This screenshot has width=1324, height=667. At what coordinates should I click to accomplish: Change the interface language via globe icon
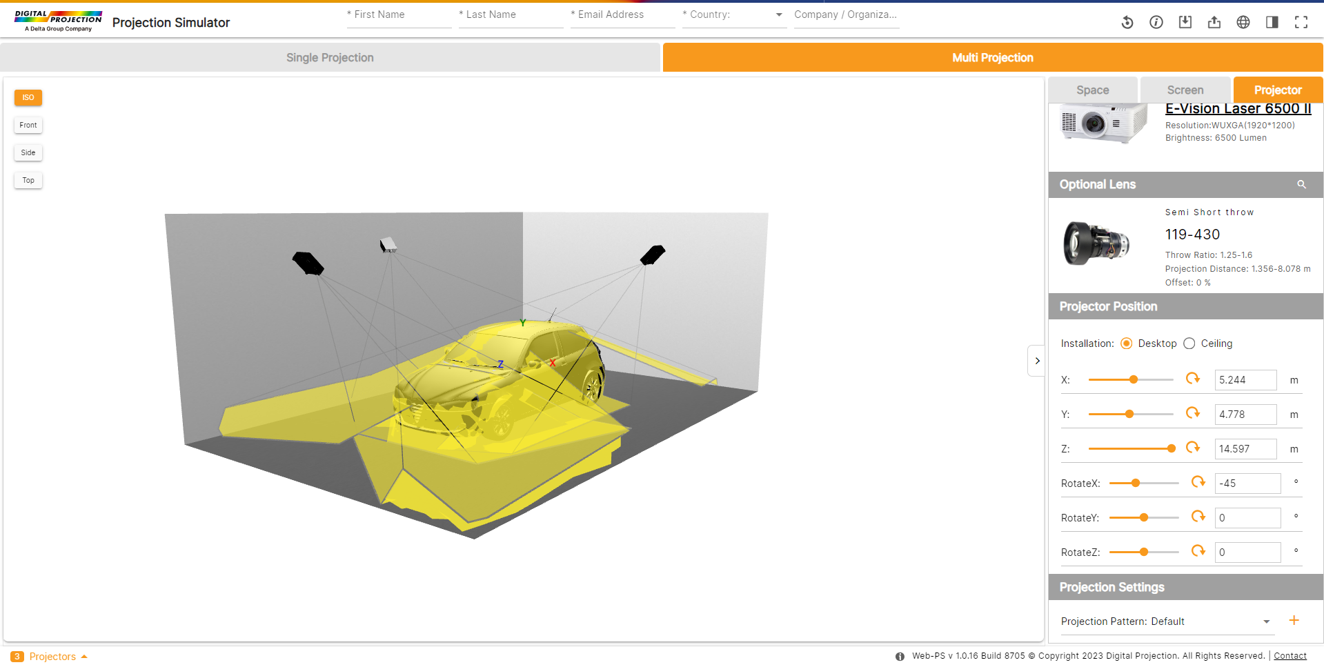1243,22
